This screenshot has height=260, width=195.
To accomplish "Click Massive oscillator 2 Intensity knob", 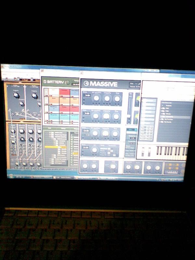I will pos(106,116).
